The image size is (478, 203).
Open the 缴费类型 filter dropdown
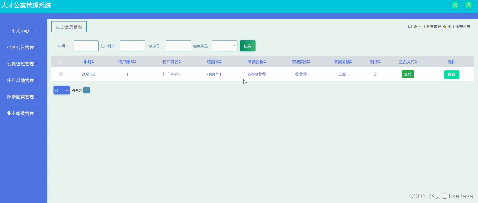coord(225,46)
